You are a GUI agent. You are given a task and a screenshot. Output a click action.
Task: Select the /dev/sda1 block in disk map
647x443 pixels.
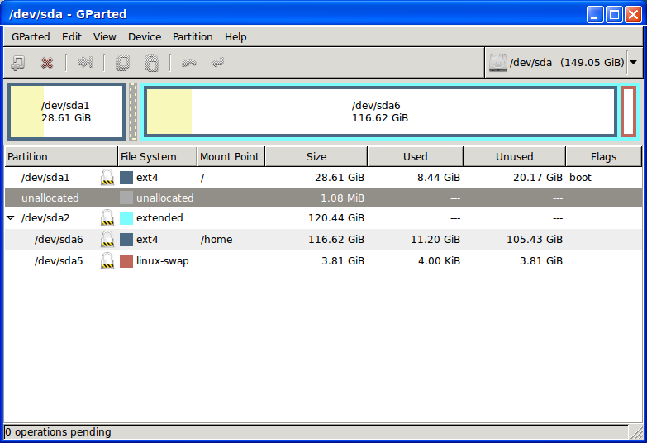(x=66, y=111)
